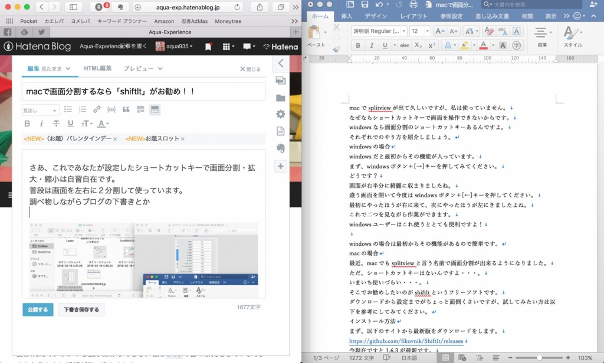The image size is (604, 363).
Task: Click the 閉じる close link in editor
Action: [x=250, y=69]
